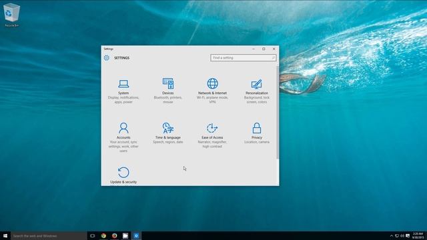
Task: Minimize the Settings window
Action: point(254,49)
